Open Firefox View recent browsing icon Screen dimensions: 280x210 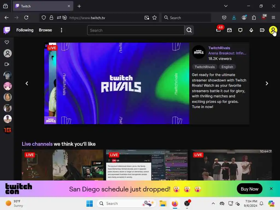(5, 6)
